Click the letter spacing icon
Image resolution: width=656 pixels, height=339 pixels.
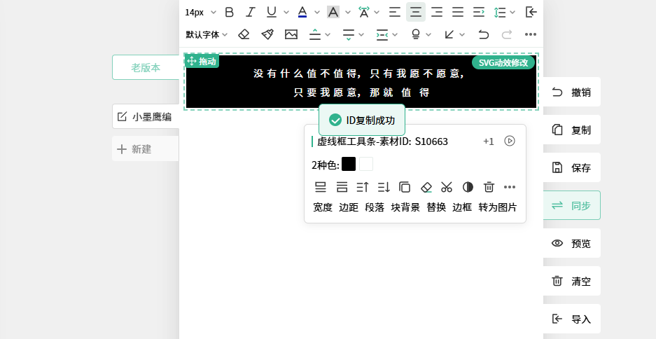(x=364, y=12)
